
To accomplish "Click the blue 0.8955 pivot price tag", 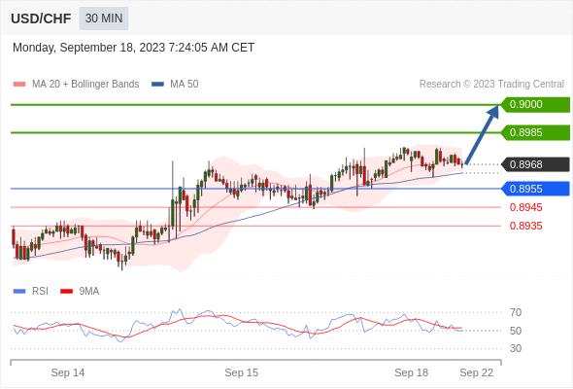I will (535, 189).
